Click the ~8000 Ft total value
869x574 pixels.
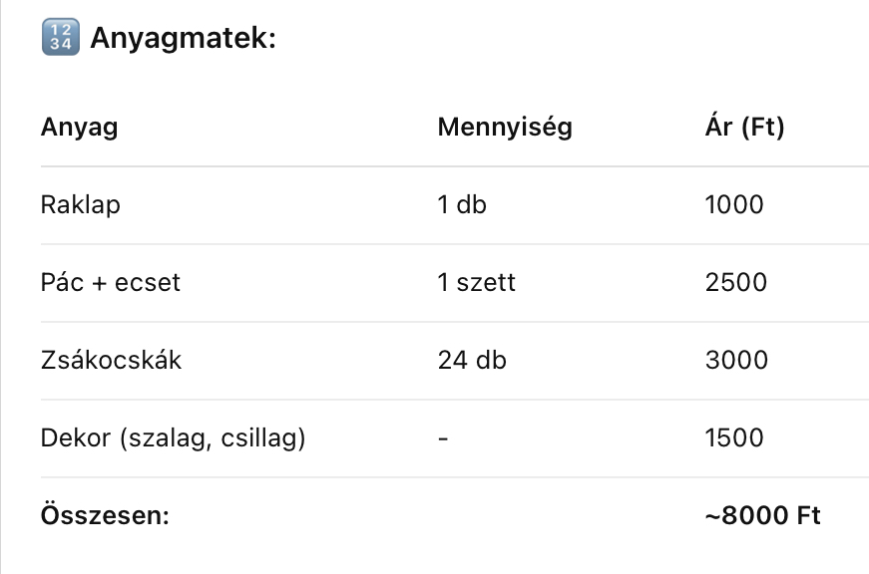pyautogui.click(x=762, y=515)
